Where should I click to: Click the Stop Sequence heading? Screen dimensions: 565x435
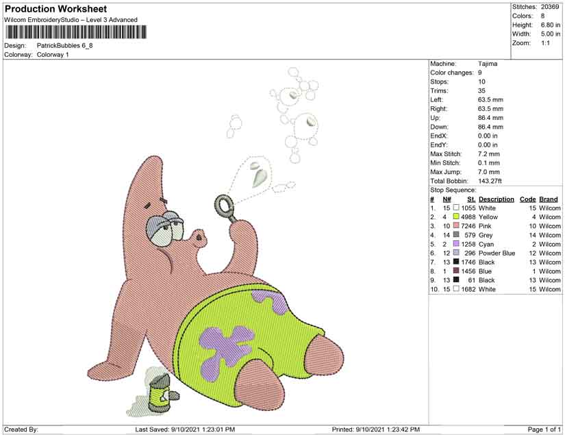451,190
